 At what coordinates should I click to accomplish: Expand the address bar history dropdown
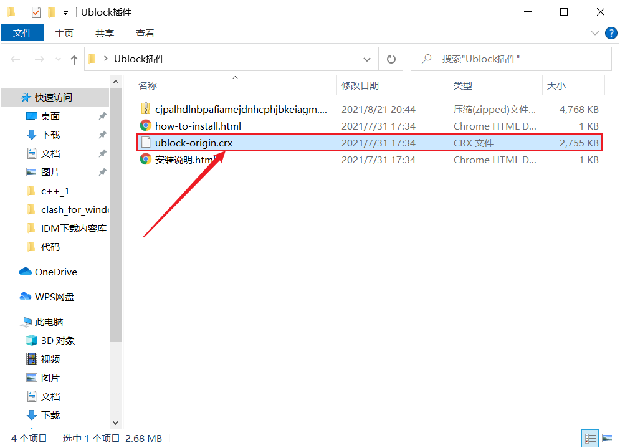click(x=367, y=59)
